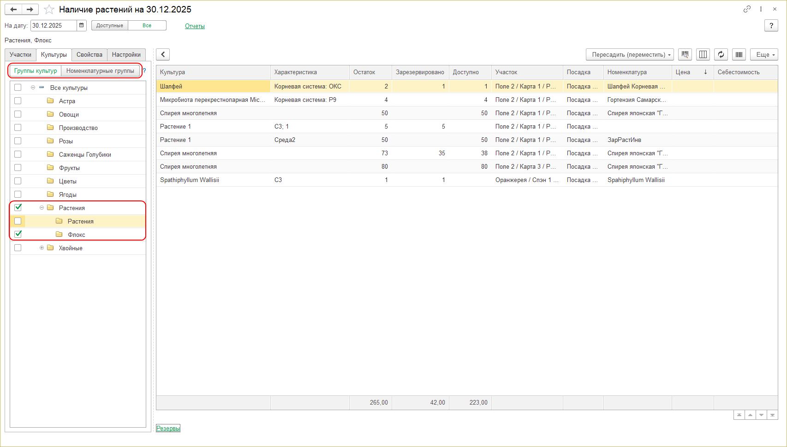Click the barcode search icon
Viewport: 787px width, 447px height.
[x=685, y=54]
